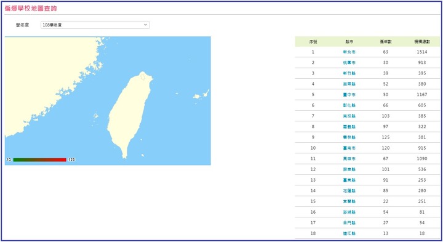Click the value 103 in the 南投縣 row

tap(386, 116)
